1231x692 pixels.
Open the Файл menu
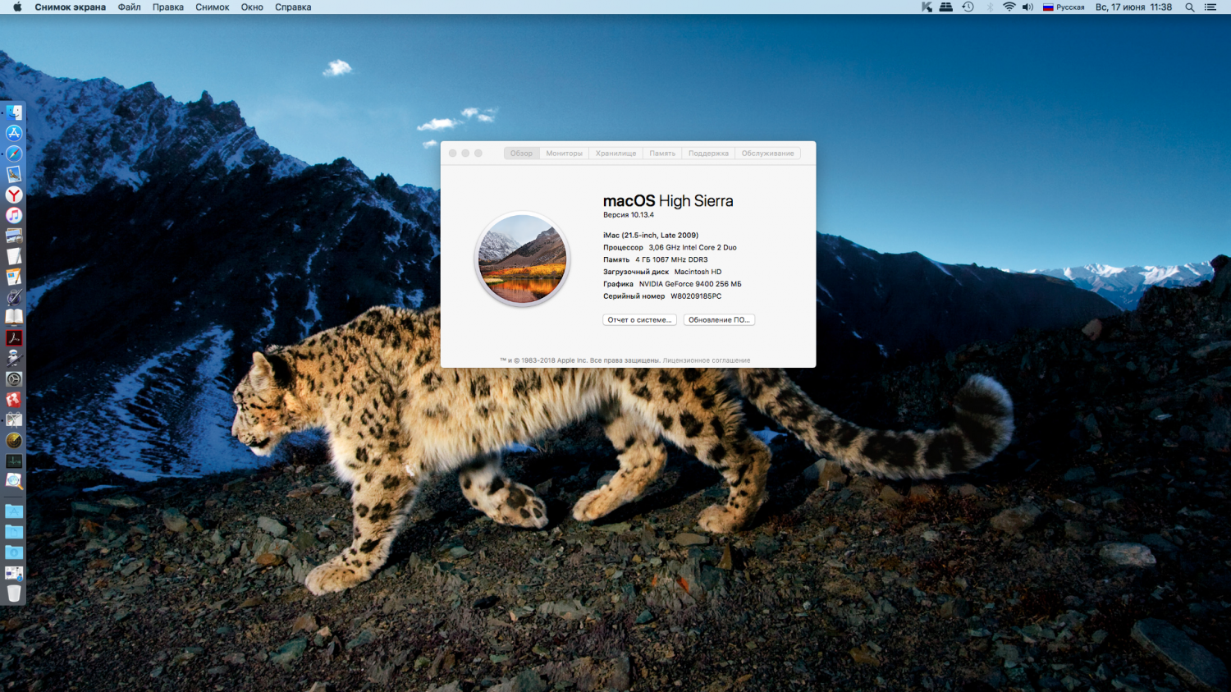(129, 7)
